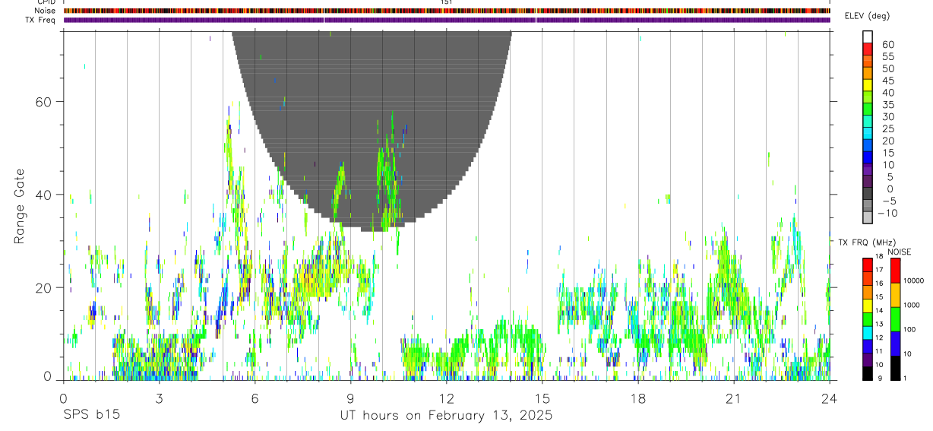Click the "45" value on ELEV colorbar
This screenshot has width=933, height=431.
(x=887, y=81)
